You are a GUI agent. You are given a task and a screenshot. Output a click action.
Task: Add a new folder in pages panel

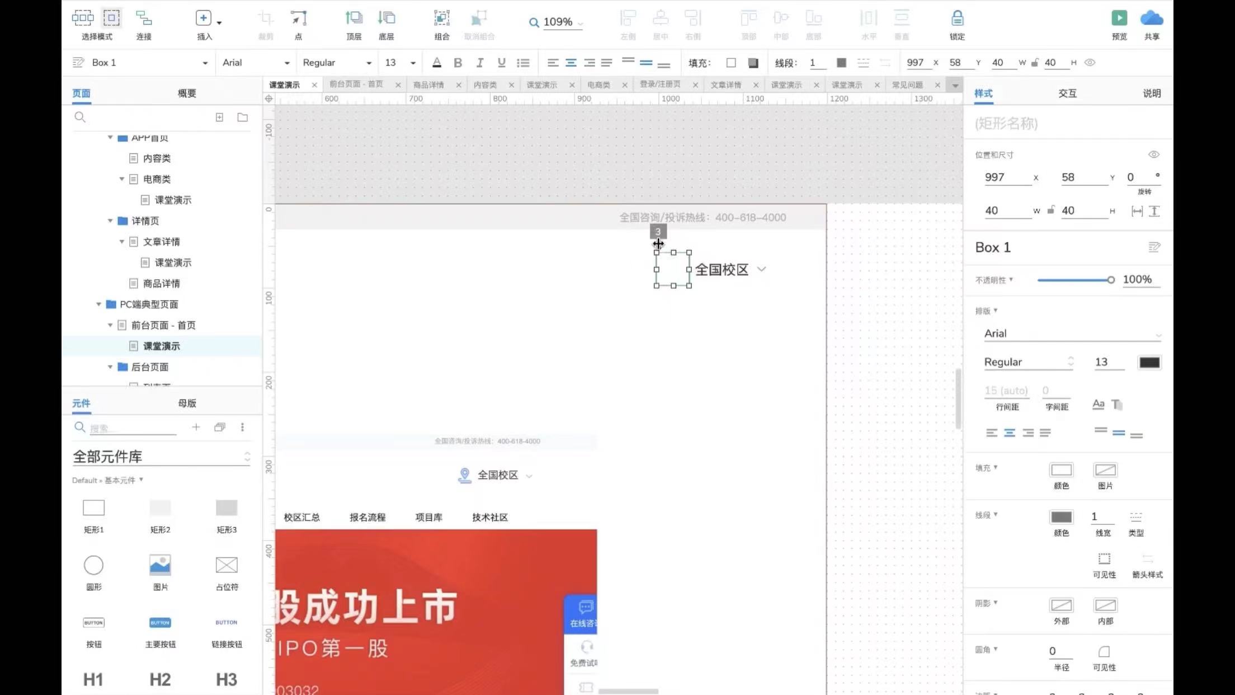coord(242,118)
